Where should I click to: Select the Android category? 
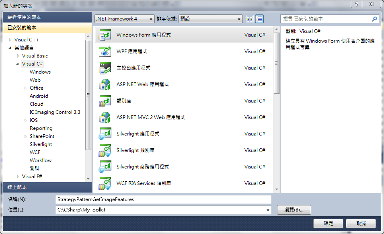coord(39,96)
